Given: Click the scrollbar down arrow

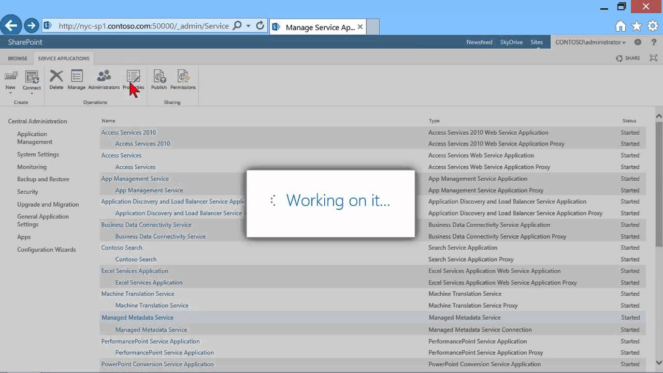Looking at the screenshot, I should click(x=659, y=363).
